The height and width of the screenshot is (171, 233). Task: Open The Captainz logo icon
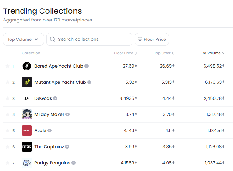click(27, 147)
